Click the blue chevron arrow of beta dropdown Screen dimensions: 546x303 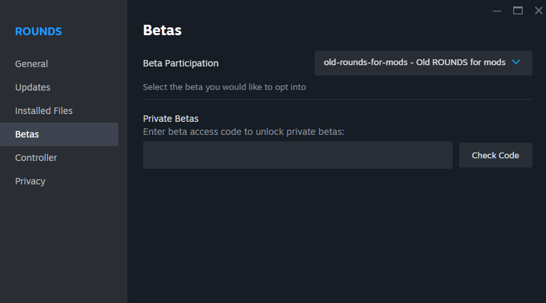[x=516, y=63]
